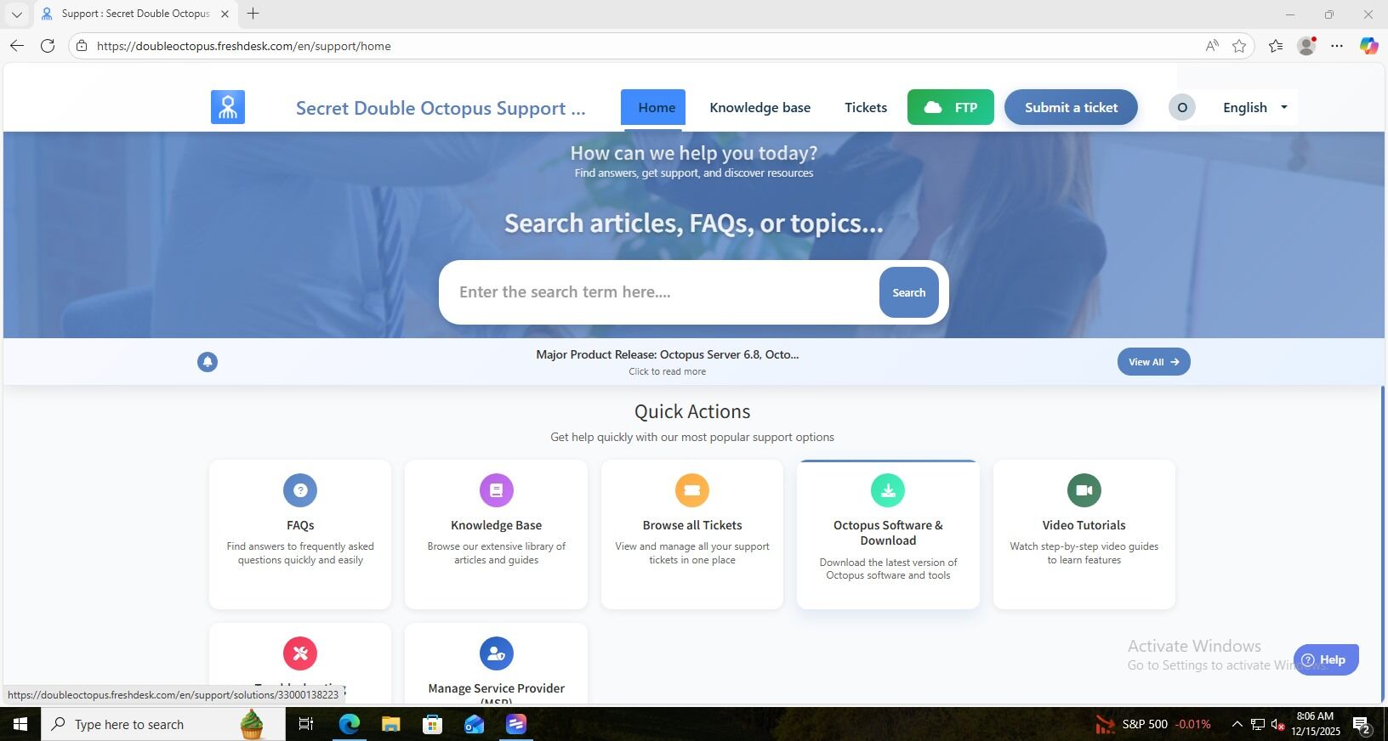
Task: Open the S&P 500 taskbar widget
Action: [1153, 724]
